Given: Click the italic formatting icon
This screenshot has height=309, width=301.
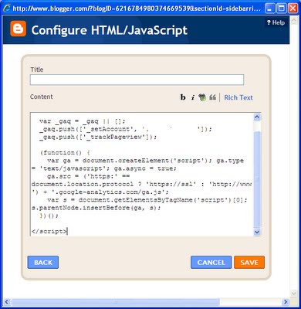Looking at the screenshot, I should click(193, 97).
